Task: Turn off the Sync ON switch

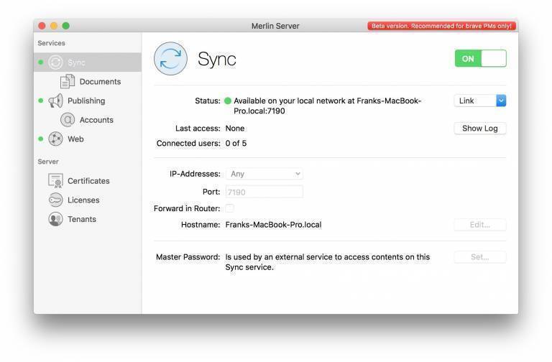Action: [x=480, y=58]
